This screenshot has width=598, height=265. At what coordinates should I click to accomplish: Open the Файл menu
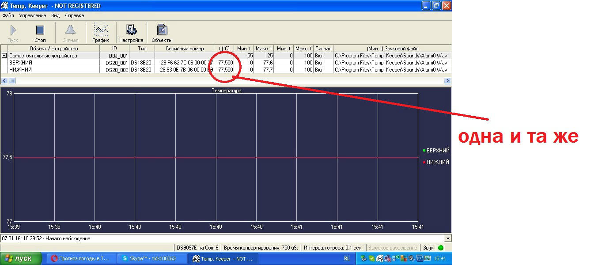point(8,15)
